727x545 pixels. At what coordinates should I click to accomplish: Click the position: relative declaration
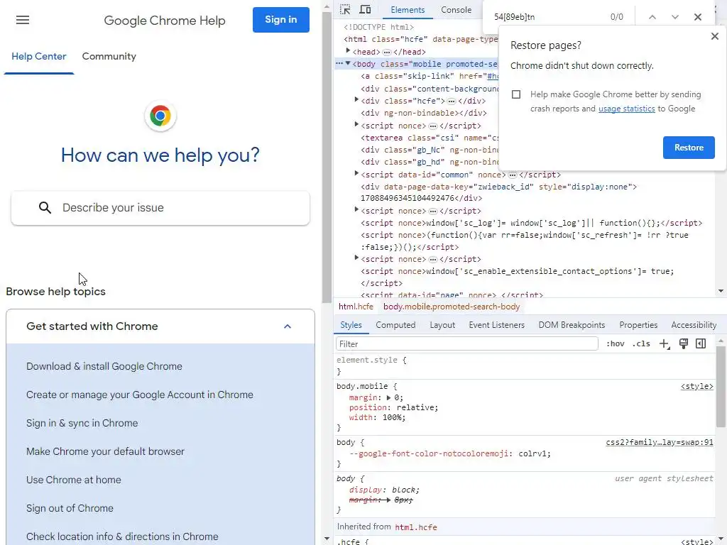(393, 408)
